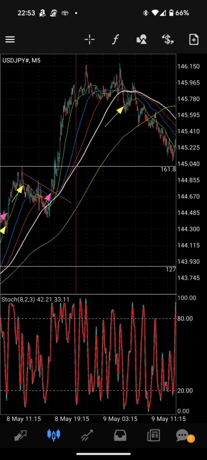Tap the Amazon notification icon
The image size is (207, 460).
(43, 13)
